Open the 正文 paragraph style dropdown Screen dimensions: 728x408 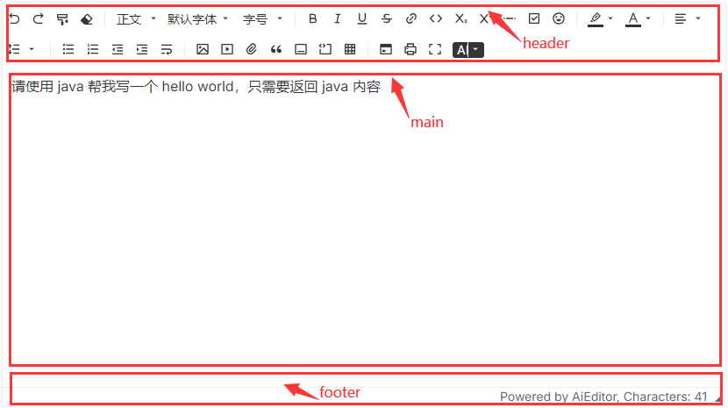(136, 19)
